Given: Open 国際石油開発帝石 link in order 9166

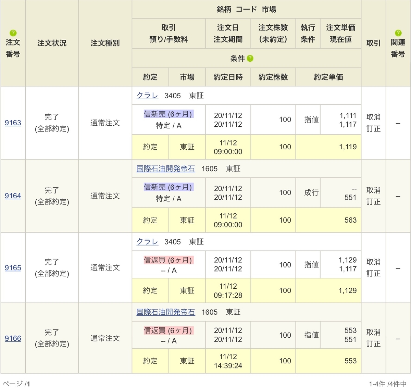Looking at the screenshot, I should 166,312.
